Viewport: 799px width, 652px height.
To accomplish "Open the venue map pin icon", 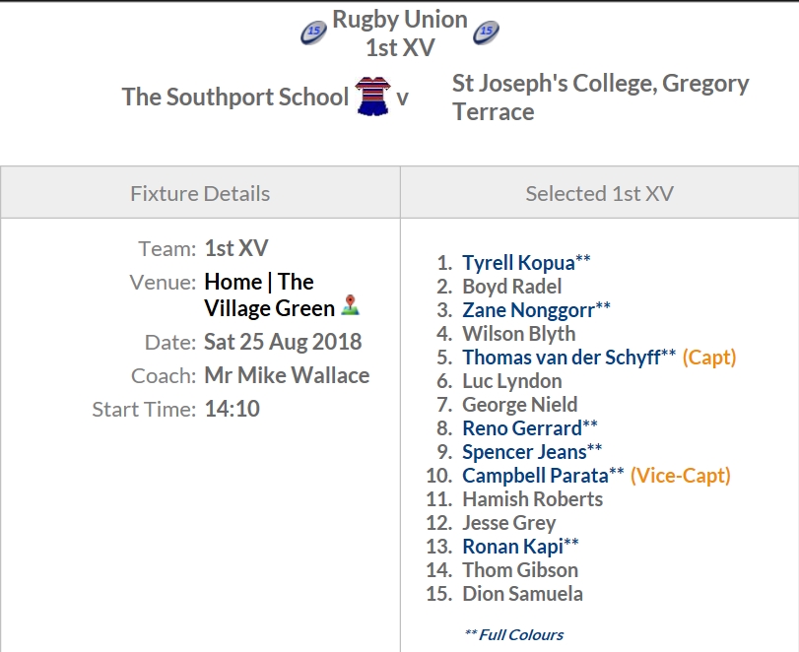I will [x=350, y=305].
